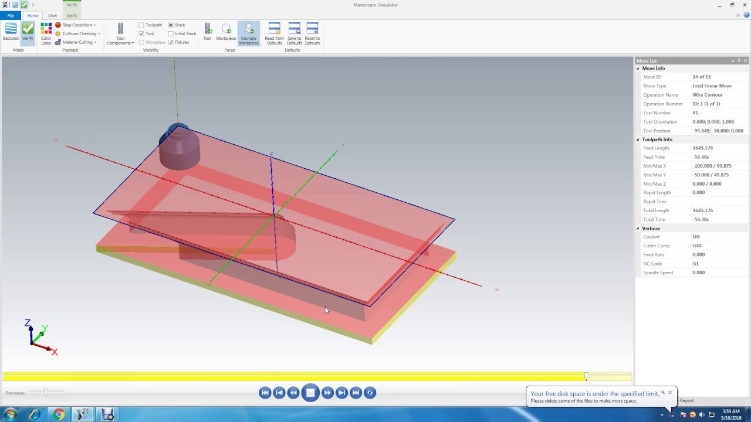Click Reset to Defaults

point(313,33)
